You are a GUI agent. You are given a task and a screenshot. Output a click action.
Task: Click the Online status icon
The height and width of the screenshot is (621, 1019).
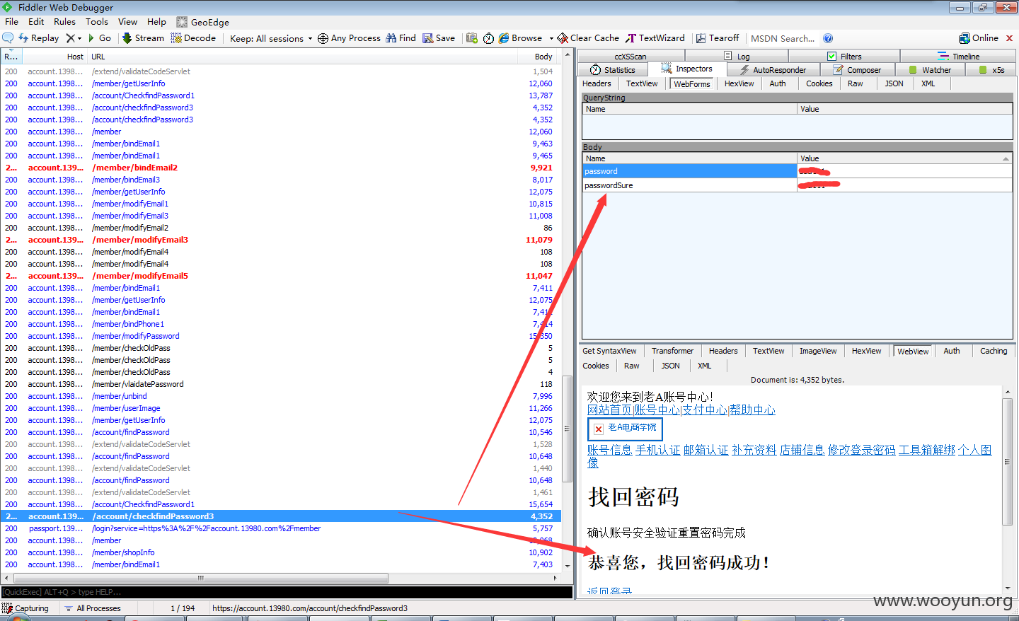964,38
